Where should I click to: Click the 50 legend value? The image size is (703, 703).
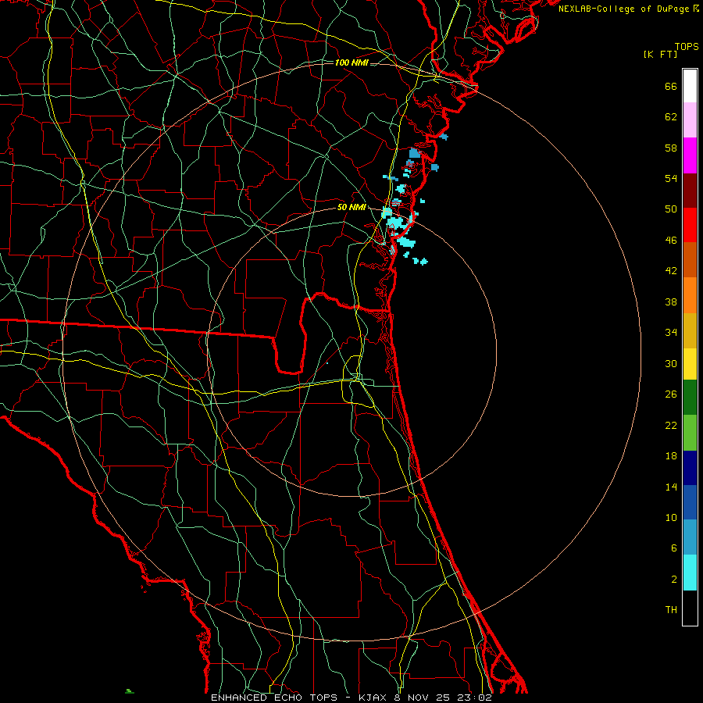click(x=671, y=209)
